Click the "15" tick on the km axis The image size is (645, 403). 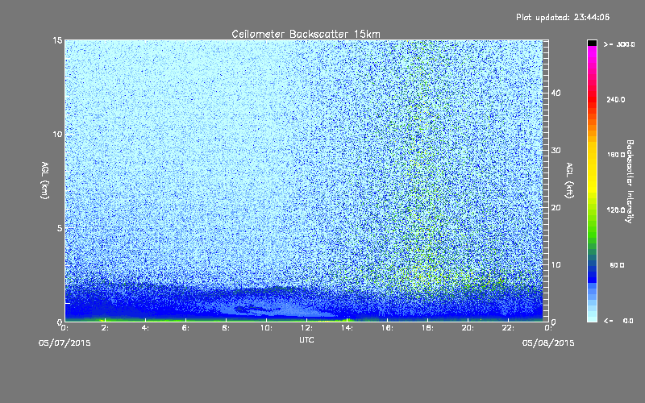[x=57, y=40]
